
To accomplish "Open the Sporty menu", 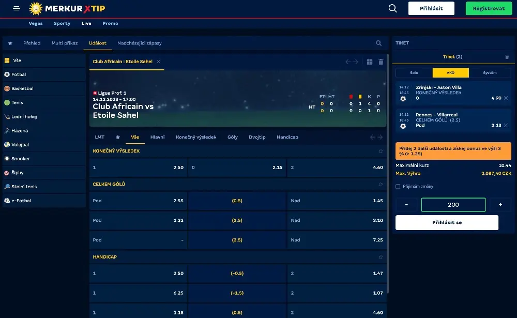I will pos(62,23).
